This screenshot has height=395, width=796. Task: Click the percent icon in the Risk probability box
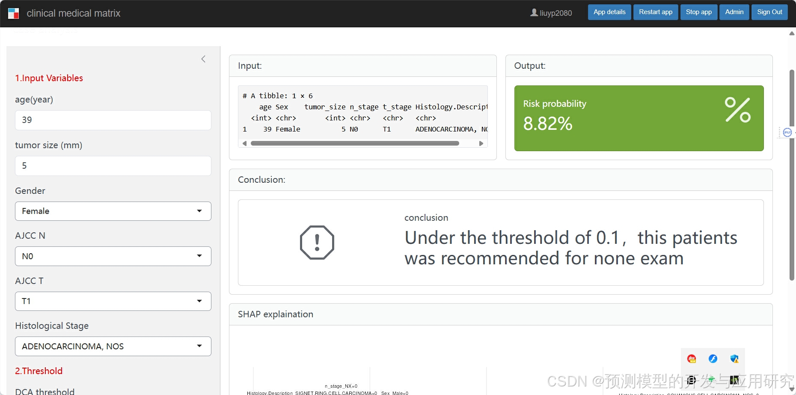tap(738, 110)
